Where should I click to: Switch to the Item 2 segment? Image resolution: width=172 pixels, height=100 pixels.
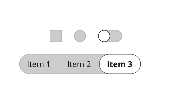pos(79,64)
